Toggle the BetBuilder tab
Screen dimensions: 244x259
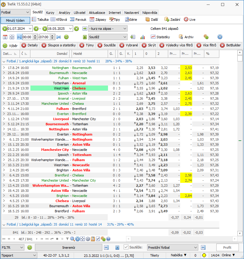point(231,45)
